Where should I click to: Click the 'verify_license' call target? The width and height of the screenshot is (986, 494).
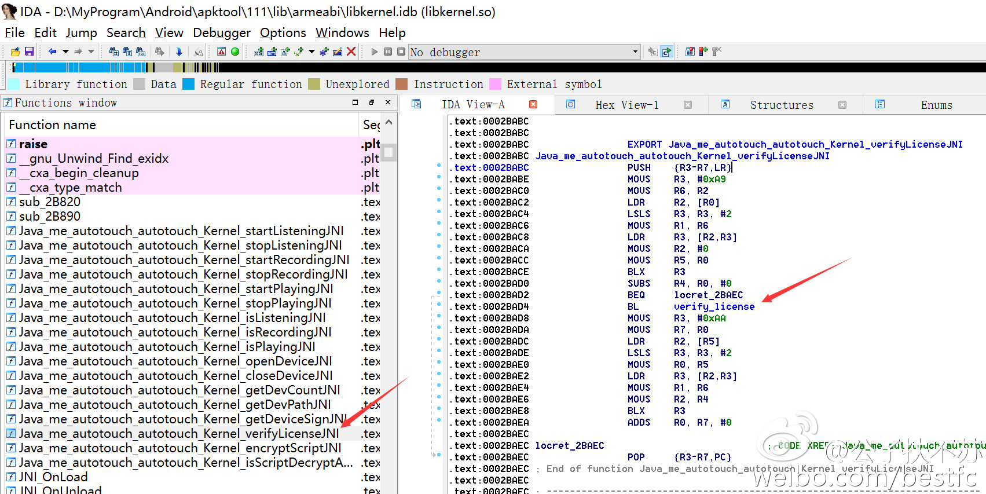pyautogui.click(x=714, y=306)
